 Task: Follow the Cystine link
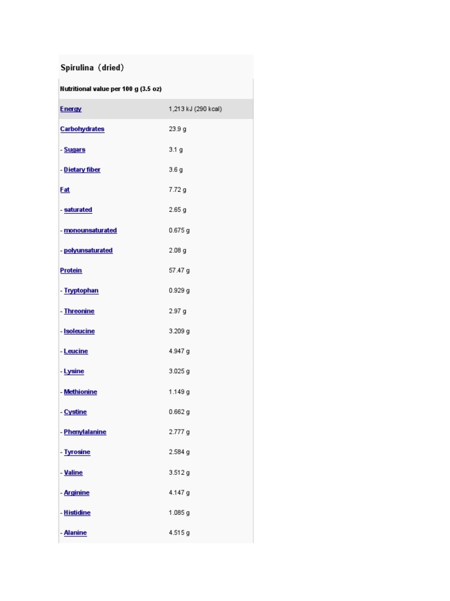[75, 412]
